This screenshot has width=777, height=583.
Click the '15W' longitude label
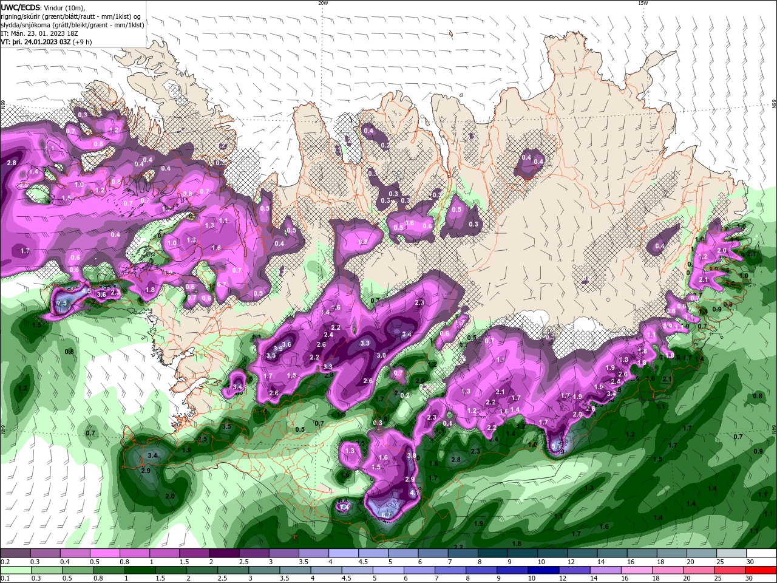pyautogui.click(x=643, y=3)
